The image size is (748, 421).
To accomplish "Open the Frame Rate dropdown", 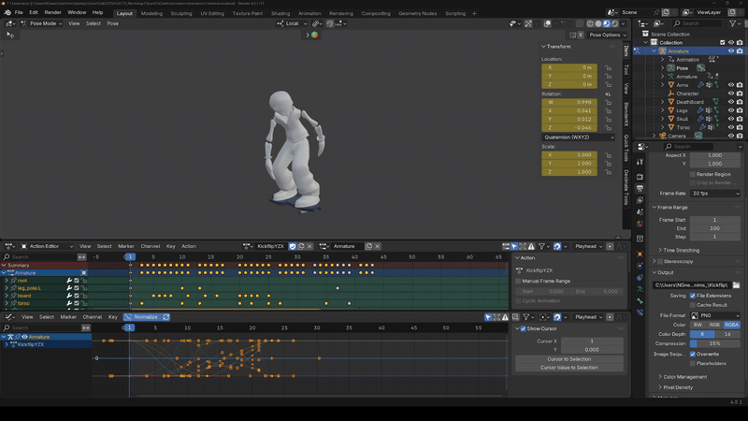I will pyautogui.click(x=717, y=193).
